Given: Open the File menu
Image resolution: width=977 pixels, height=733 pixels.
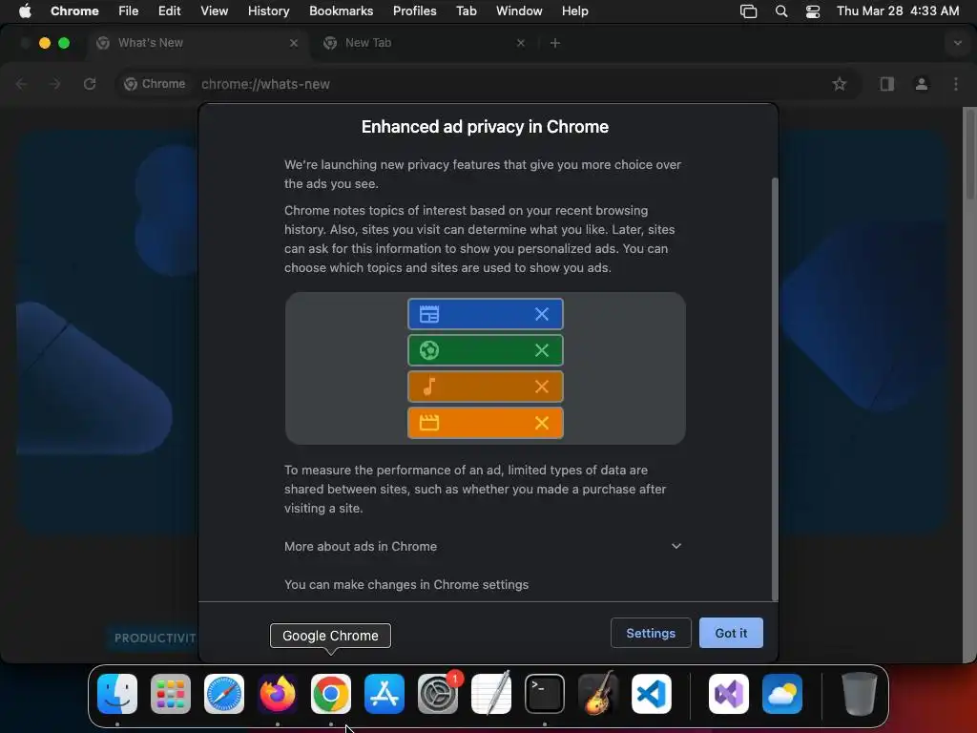Looking at the screenshot, I should (129, 10).
